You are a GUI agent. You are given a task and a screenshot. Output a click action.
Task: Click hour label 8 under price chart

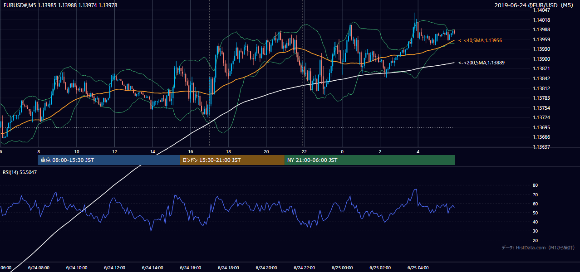[x=39, y=151]
